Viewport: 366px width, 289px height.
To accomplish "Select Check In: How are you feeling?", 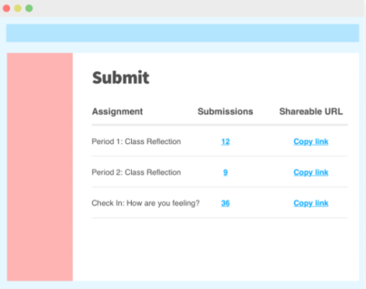I will coord(146,203).
